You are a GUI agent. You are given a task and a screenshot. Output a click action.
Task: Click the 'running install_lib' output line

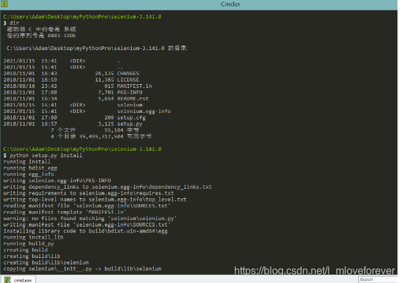[33, 237]
